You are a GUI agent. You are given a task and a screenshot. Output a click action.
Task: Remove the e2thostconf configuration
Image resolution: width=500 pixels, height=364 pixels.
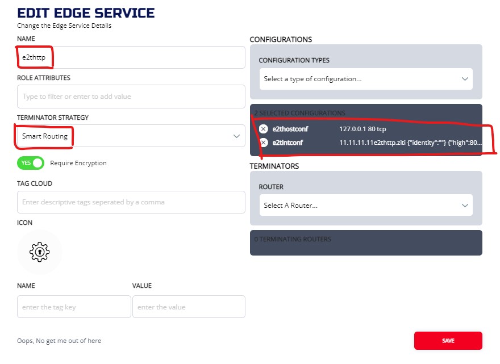pyautogui.click(x=264, y=129)
